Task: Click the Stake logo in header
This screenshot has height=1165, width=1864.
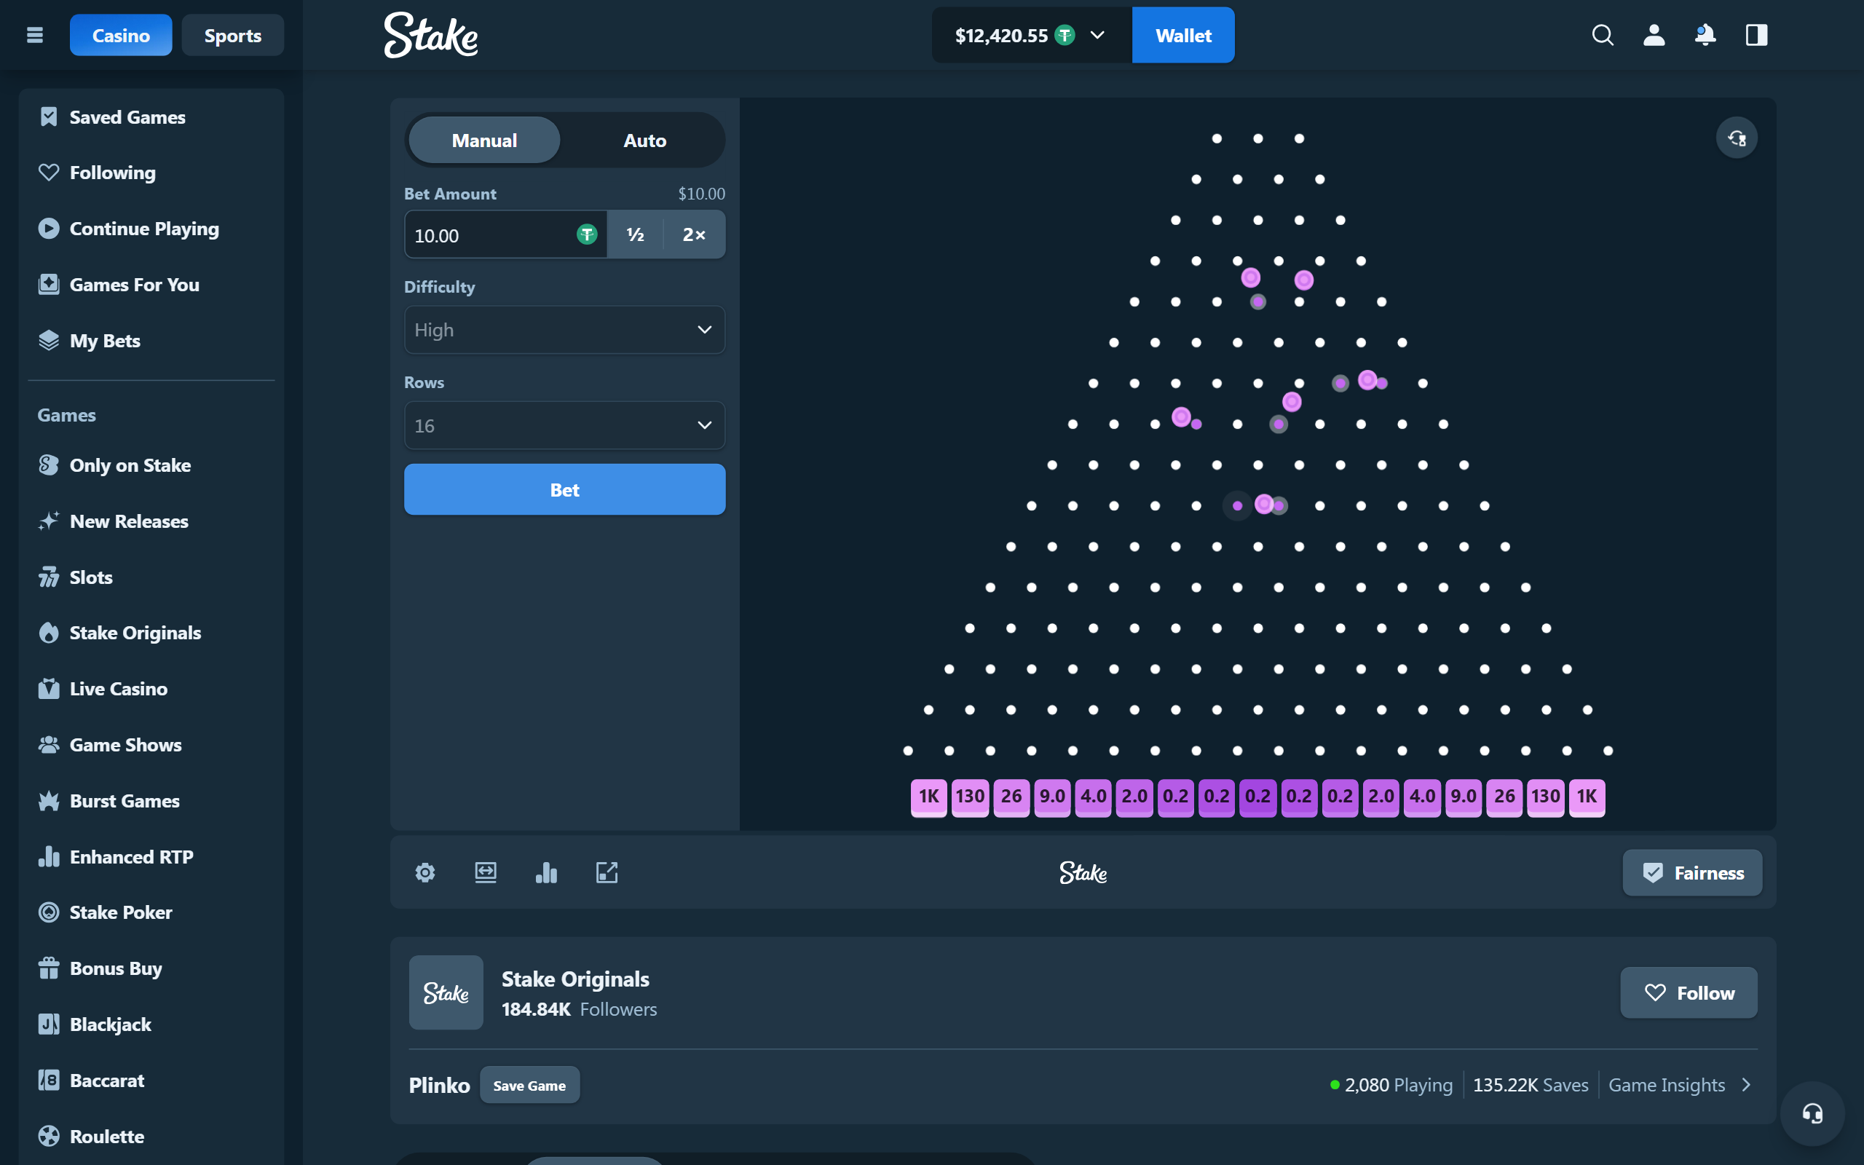Action: tap(431, 36)
